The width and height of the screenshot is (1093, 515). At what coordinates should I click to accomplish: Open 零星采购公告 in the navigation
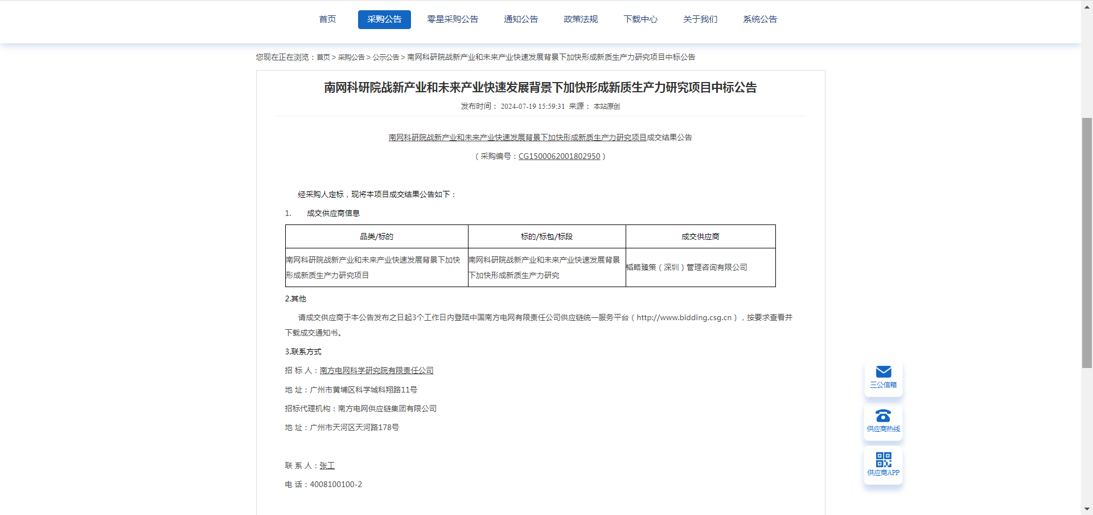click(x=453, y=19)
